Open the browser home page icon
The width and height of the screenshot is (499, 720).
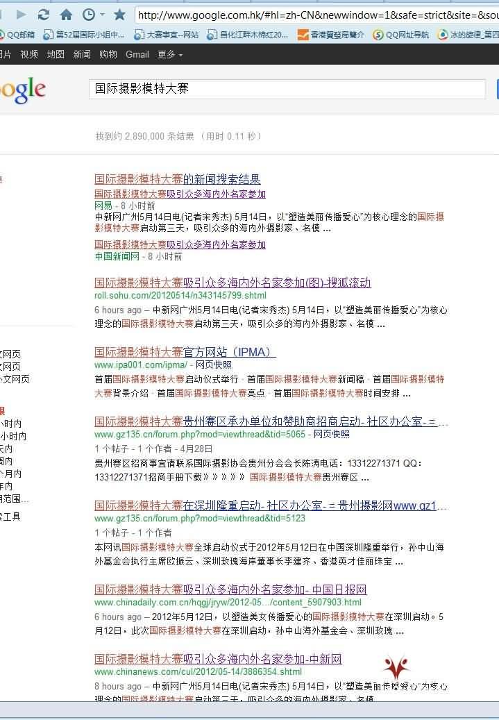[67, 15]
